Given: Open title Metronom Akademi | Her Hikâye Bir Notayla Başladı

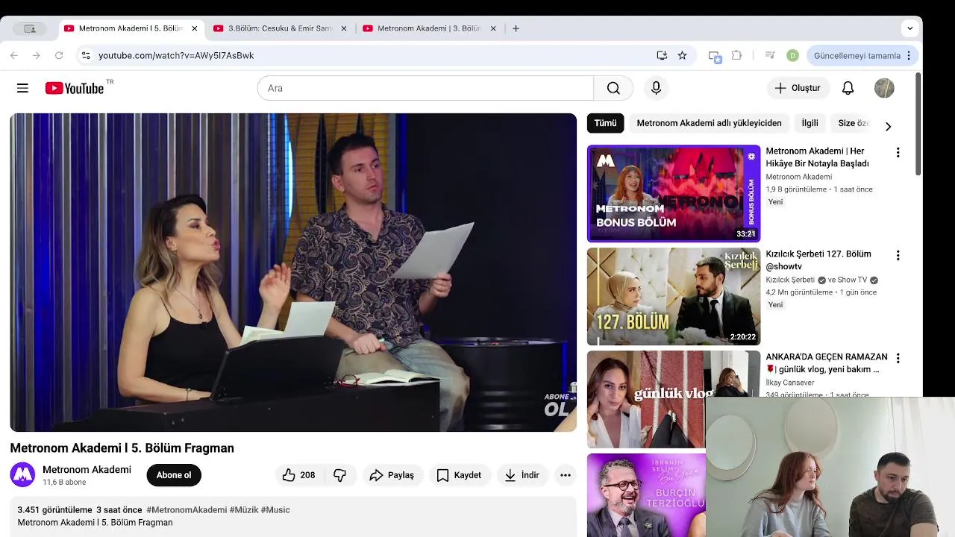Looking at the screenshot, I should [x=818, y=157].
